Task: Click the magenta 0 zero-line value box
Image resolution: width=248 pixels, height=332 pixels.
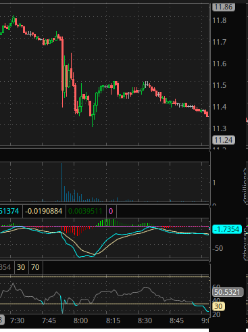Action: (x=111, y=211)
